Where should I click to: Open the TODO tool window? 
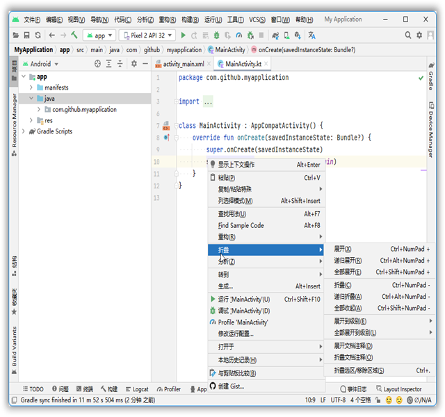click(33, 389)
